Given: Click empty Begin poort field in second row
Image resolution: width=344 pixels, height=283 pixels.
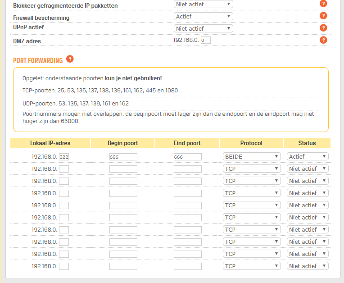Looking at the screenshot, I should [x=123, y=169].
